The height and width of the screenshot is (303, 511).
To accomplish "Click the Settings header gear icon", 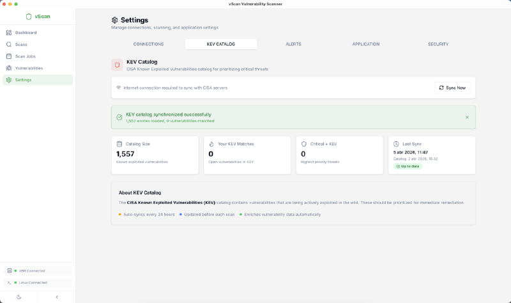I will pos(115,20).
